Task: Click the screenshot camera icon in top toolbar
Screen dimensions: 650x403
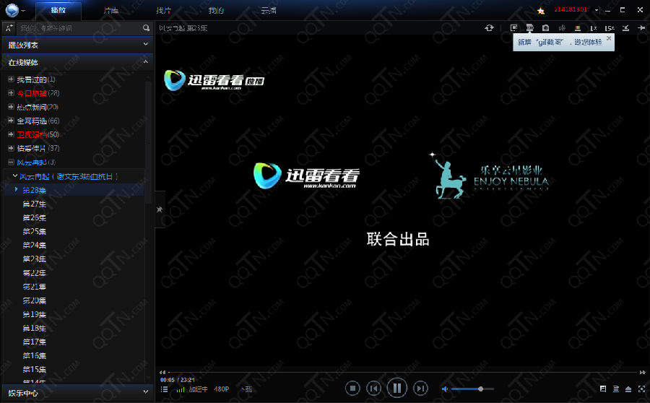Action: [x=545, y=27]
